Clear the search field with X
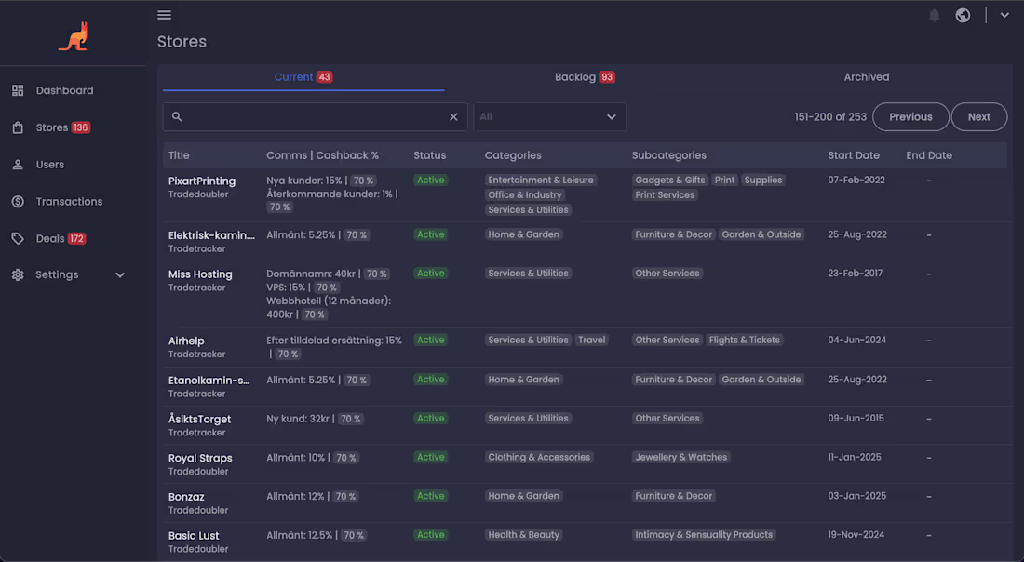 tap(453, 117)
